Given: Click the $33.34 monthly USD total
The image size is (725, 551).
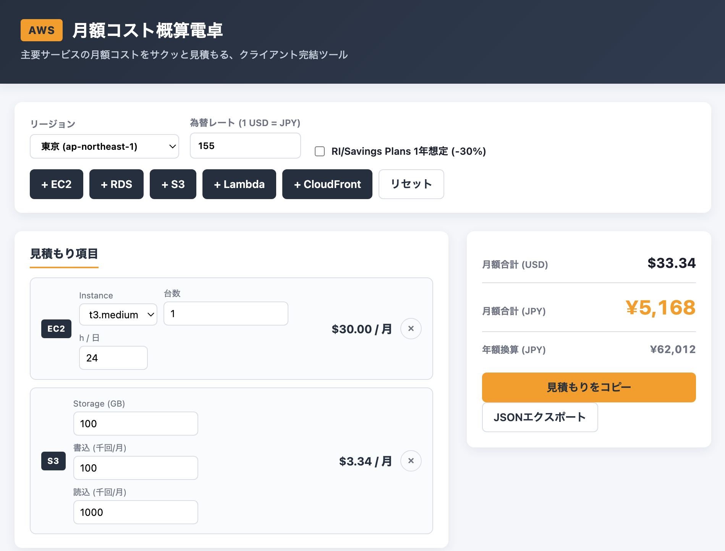Looking at the screenshot, I should (672, 263).
